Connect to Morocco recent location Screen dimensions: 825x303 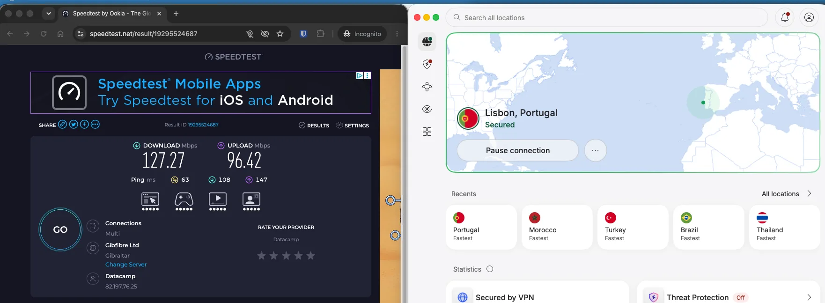pyautogui.click(x=557, y=227)
